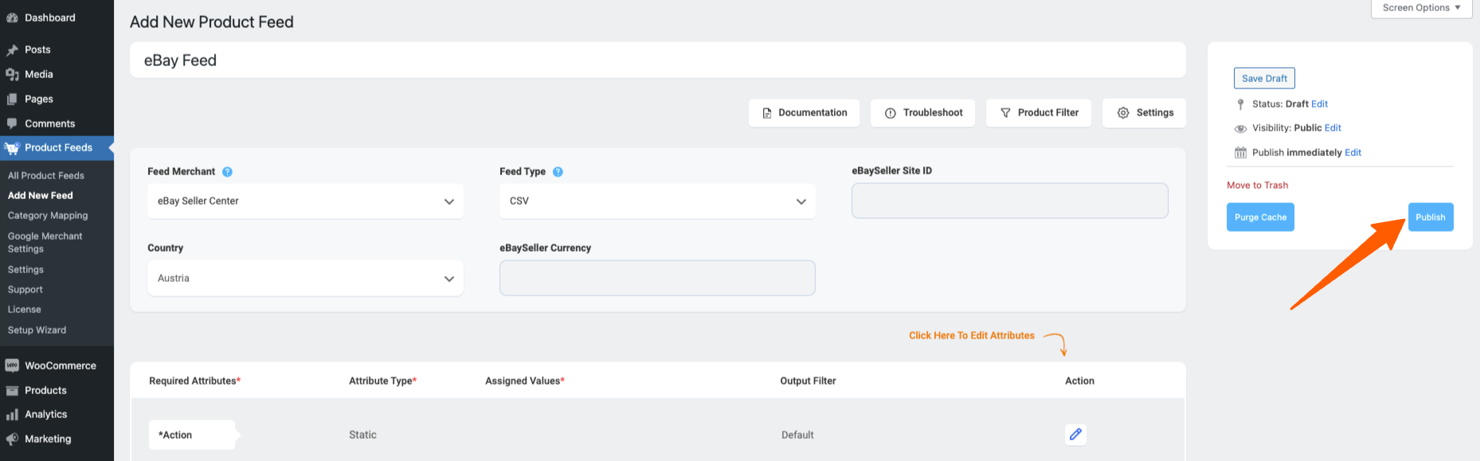Image resolution: width=1480 pixels, height=461 pixels.
Task: Open Category Mapping submenu
Action: coord(48,216)
